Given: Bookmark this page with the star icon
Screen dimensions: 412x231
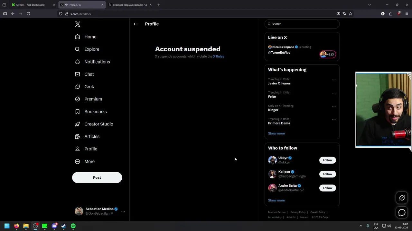Looking at the screenshot, I should click(x=350, y=14).
